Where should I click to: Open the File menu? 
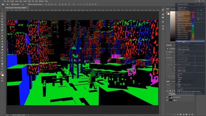click(5, 1)
